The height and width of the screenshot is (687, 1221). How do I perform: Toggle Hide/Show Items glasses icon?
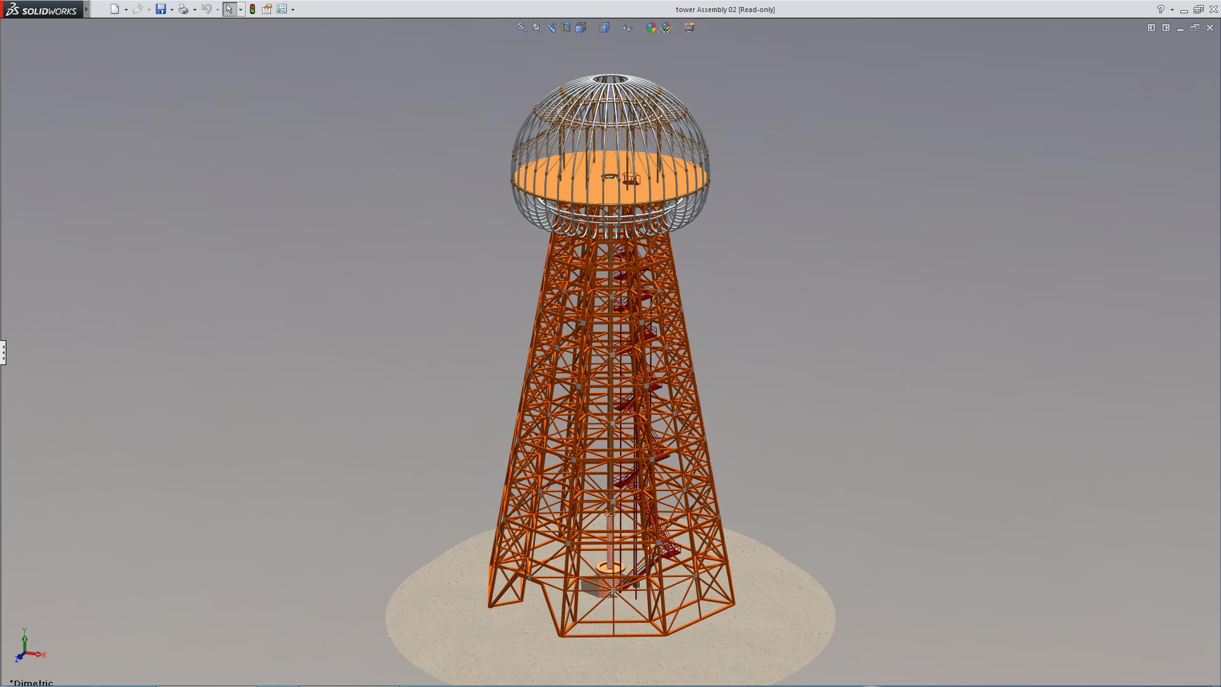coord(627,27)
